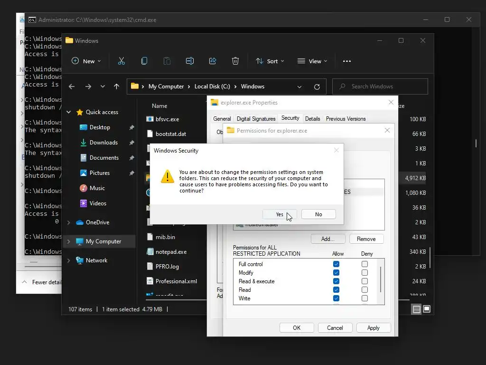
Task: Uncheck Allow for Full control
Action: point(336,264)
